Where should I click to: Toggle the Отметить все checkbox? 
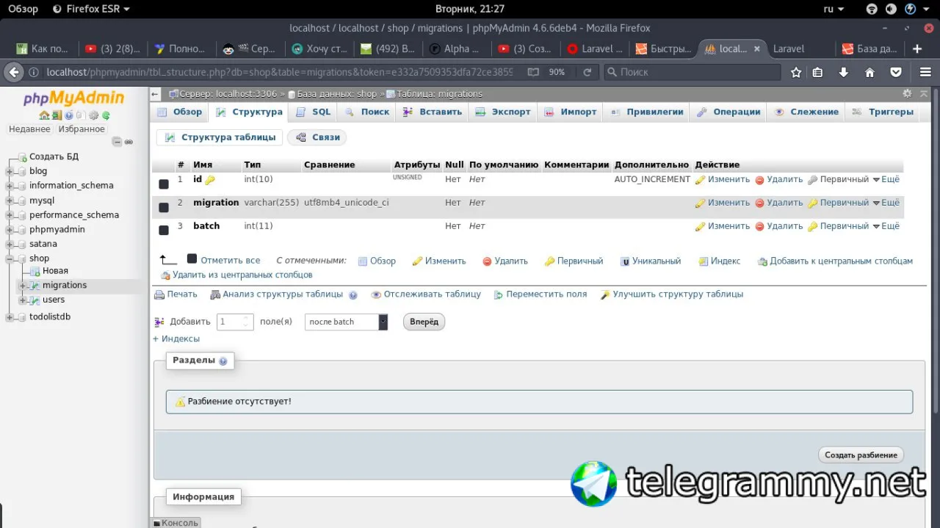pyautogui.click(x=192, y=258)
